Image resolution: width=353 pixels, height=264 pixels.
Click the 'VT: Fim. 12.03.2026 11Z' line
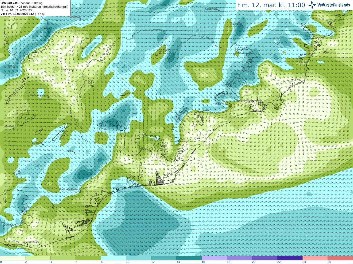23,14
